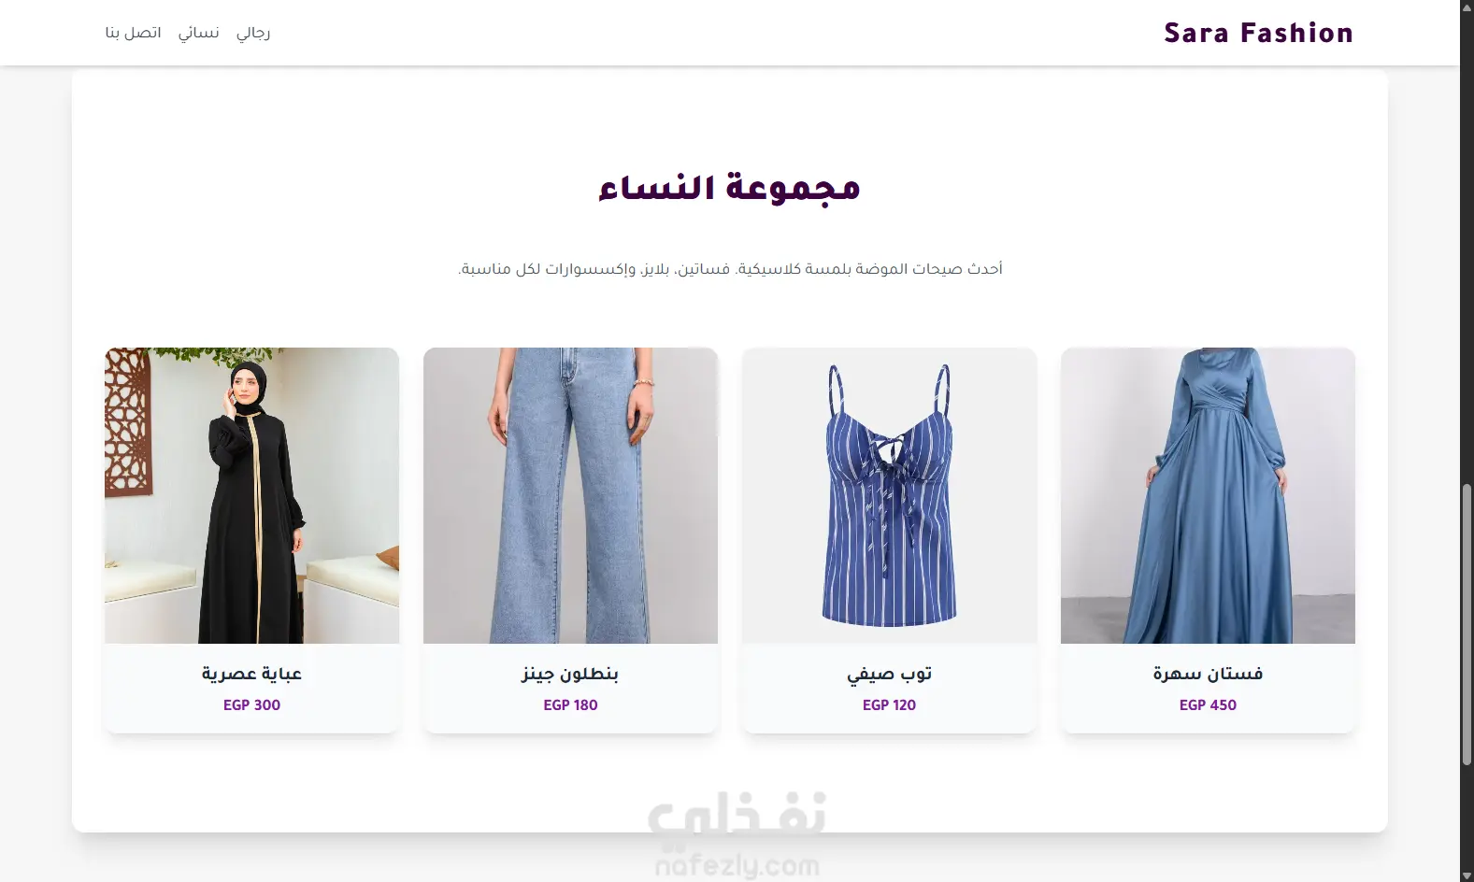View the wide-leg jeans product image
This screenshot has height=882, width=1474.
coord(570,495)
